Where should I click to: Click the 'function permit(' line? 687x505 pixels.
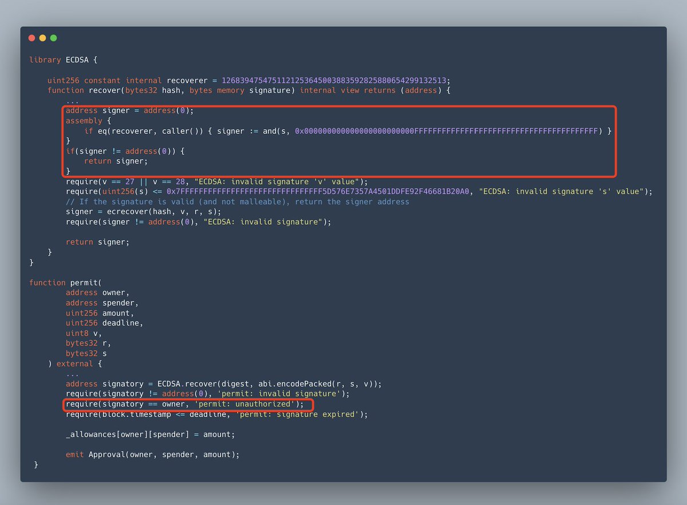coord(65,283)
